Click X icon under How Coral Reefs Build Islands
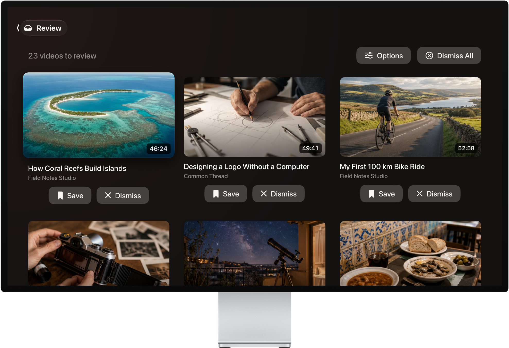This screenshot has width=509, height=348. point(108,195)
